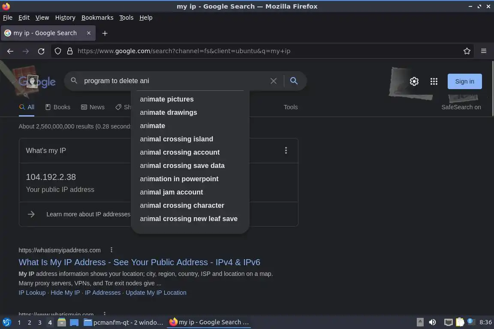Choose suggestion 'animal crossing character'

click(190, 205)
